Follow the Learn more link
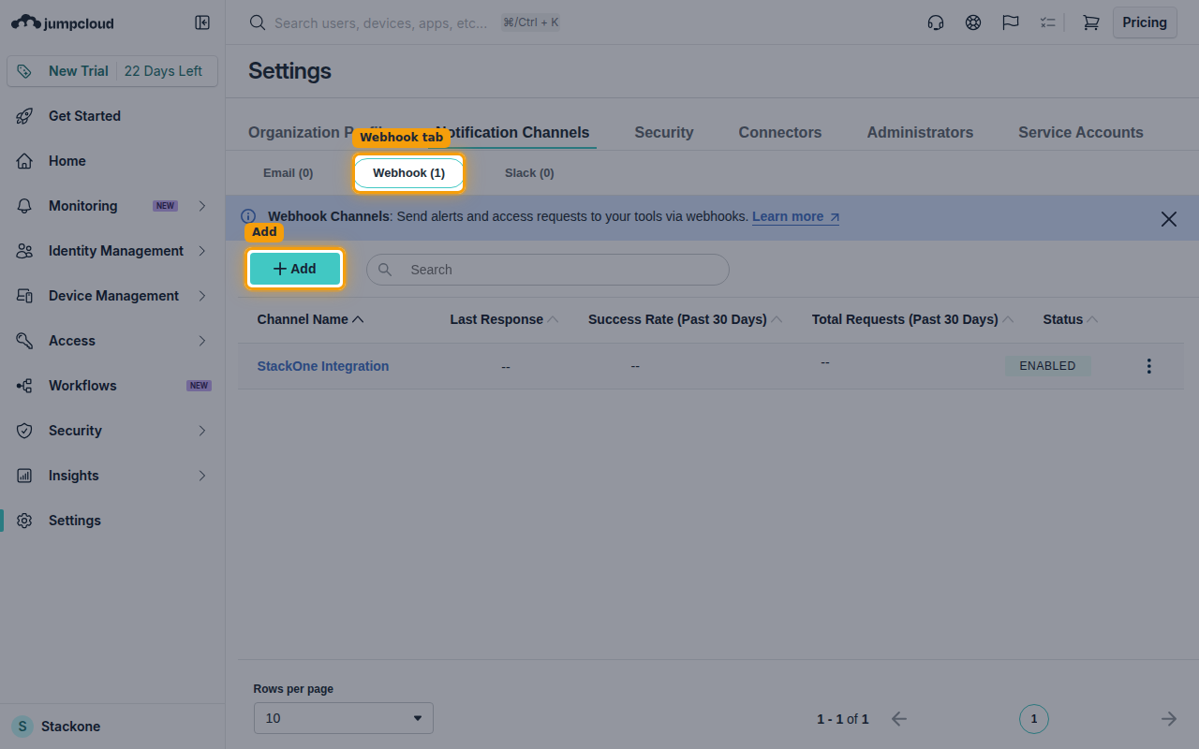The width and height of the screenshot is (1199, 749). click(x=795, y=216)
